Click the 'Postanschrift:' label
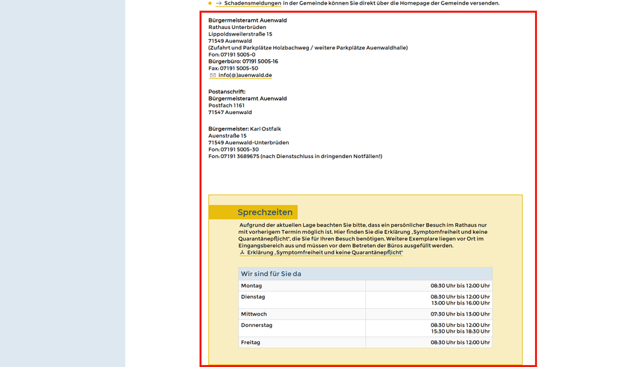Viewport: 626px width, 367px height. click(227, 92)
